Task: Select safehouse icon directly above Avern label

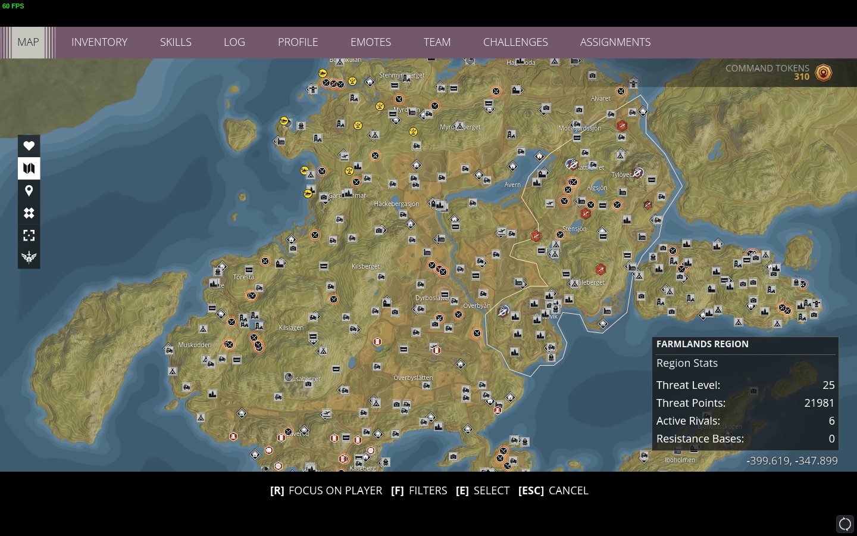Action: point(512,166)
